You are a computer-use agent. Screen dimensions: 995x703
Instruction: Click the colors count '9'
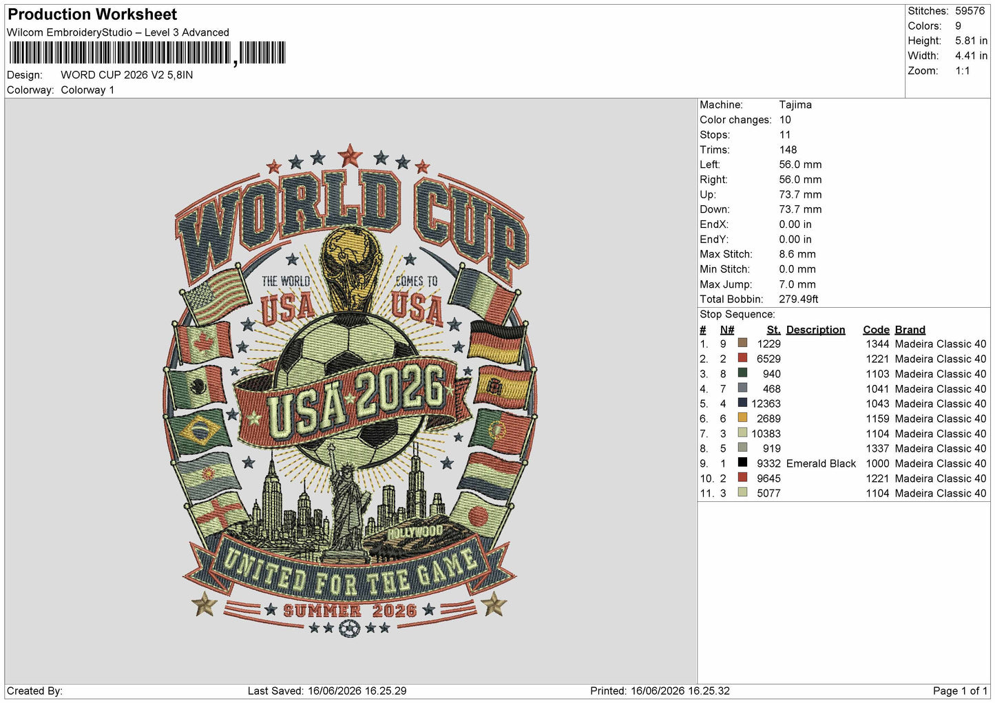[958, 26]
